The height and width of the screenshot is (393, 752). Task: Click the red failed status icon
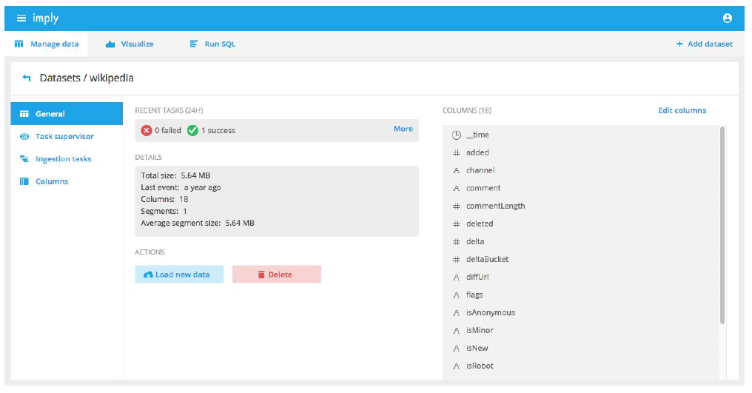(147, 130)
